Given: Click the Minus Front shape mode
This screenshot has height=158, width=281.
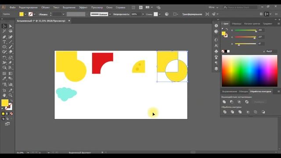Looking at the screenshot, I should pos(232,102).
